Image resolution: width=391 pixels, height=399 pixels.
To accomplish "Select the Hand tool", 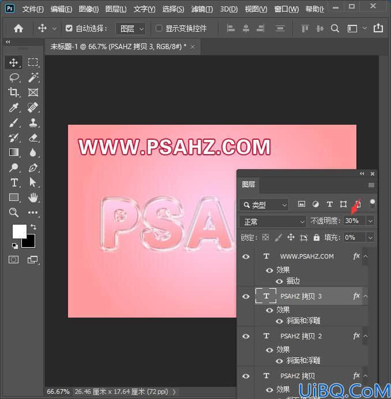I will click(x=33, y=197).
